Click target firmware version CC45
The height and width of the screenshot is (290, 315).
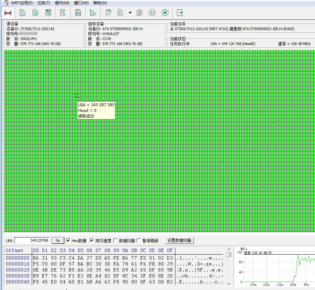point(107,39)
